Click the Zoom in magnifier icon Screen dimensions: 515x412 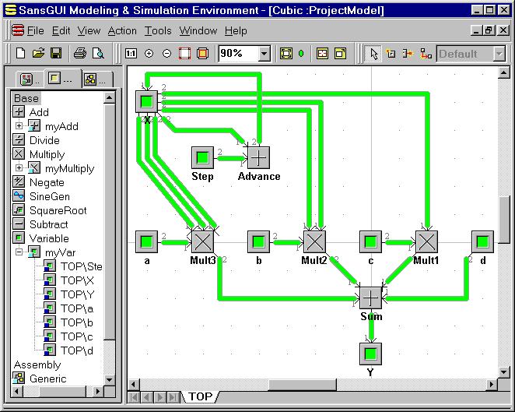[x=149, y=54]
